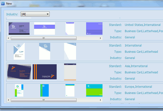Viewport: 163px width, 111px height.
Task: Select navy and orange tilted business card thumbnail
Action: click(19, 72)
